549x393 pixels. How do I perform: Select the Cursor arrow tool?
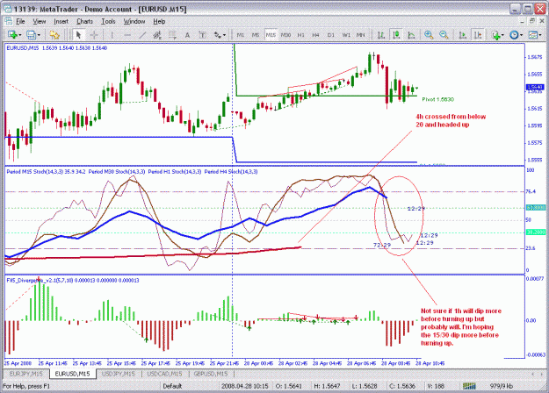(78, 35)
